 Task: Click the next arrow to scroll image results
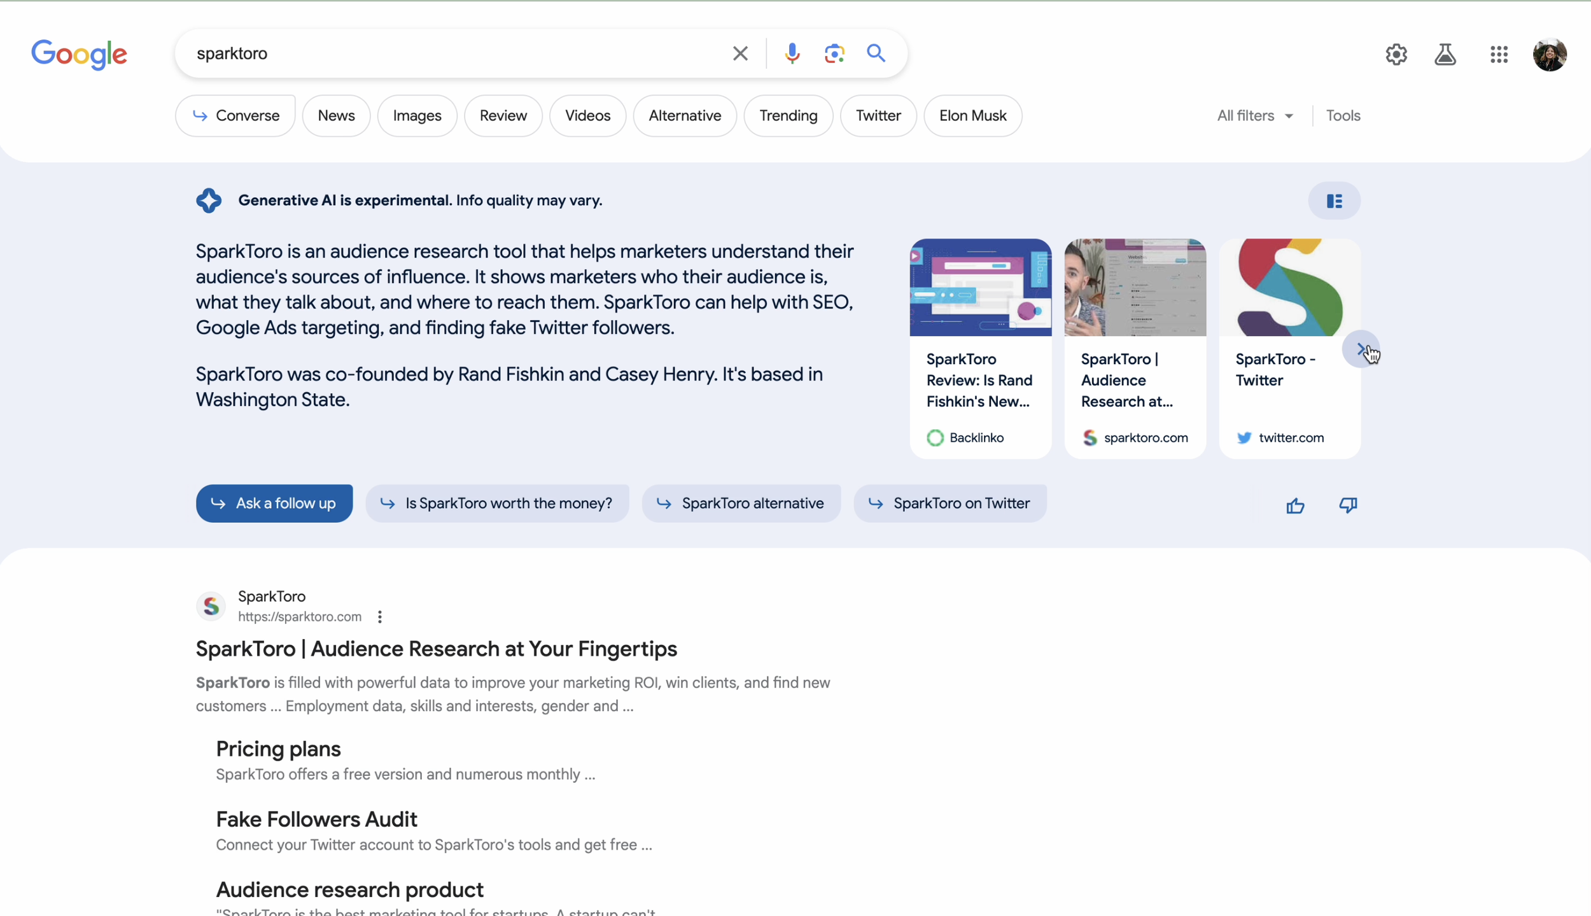coord(1361,349)
